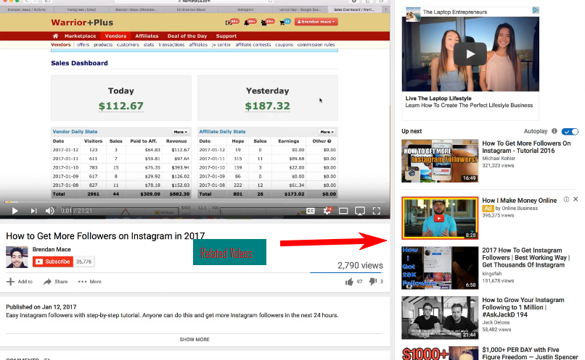Play the Laptop Entrepreneurs ad video
Screen dimensions: 585x360
point(470,54)
